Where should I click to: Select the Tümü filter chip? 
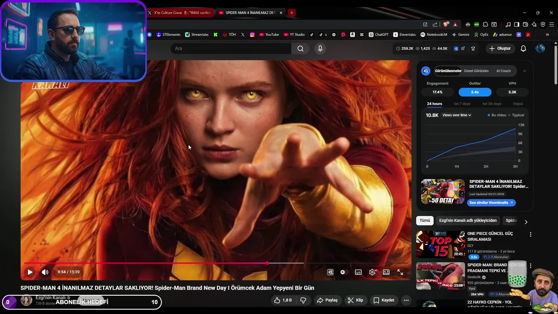tap(425, 221)
